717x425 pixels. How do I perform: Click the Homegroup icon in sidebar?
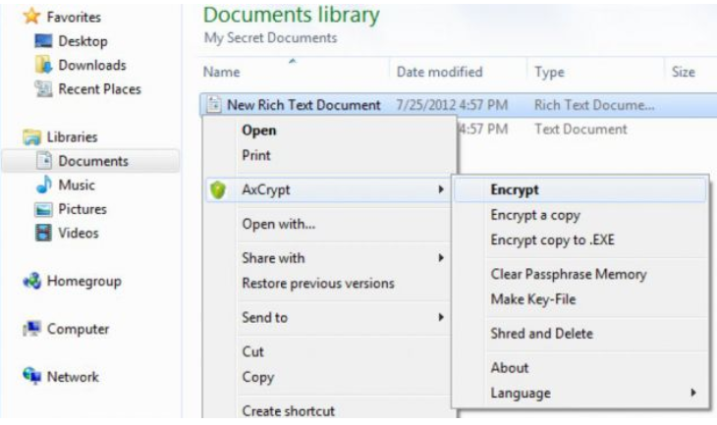[31, 282]
